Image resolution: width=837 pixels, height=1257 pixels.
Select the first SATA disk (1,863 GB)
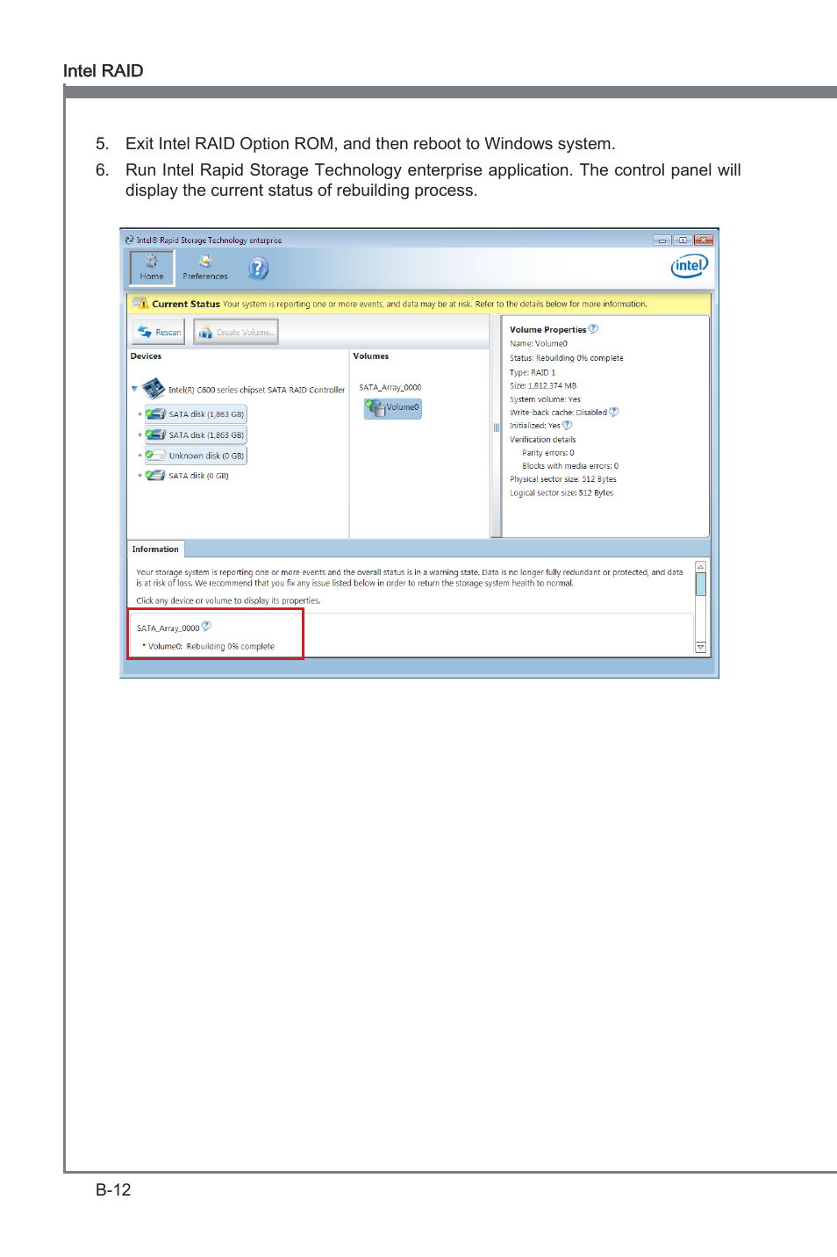pyautogui.click(x=196, y=414)
